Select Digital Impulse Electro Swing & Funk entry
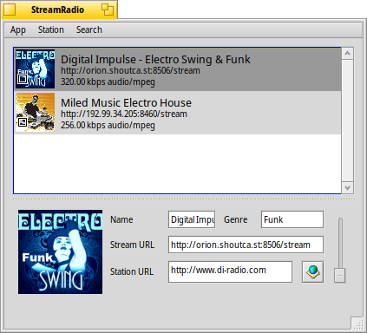 pyautogui.click(x=178, y=69)
